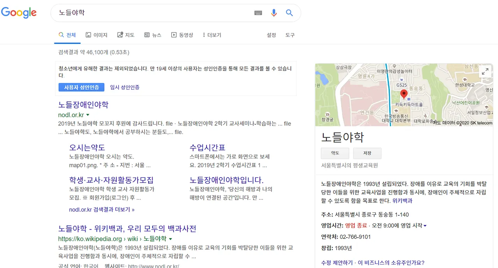Open the 위키백과 link in description
The image size is (498, 268).
(402, 201)
